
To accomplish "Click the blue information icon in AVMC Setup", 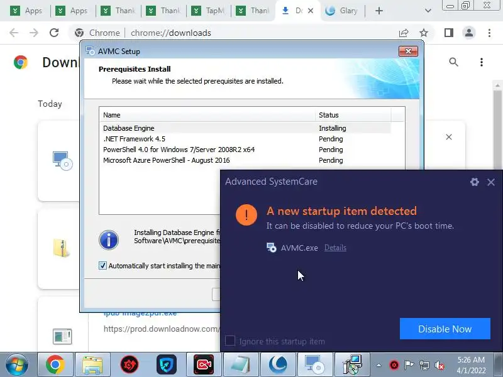I will pos(109,240).
